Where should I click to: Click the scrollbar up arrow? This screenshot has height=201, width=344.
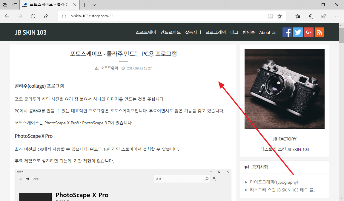tap(341, 25)
